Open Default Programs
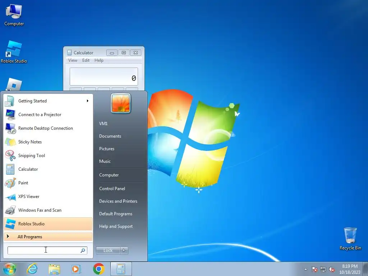 (x=116, y=214)
